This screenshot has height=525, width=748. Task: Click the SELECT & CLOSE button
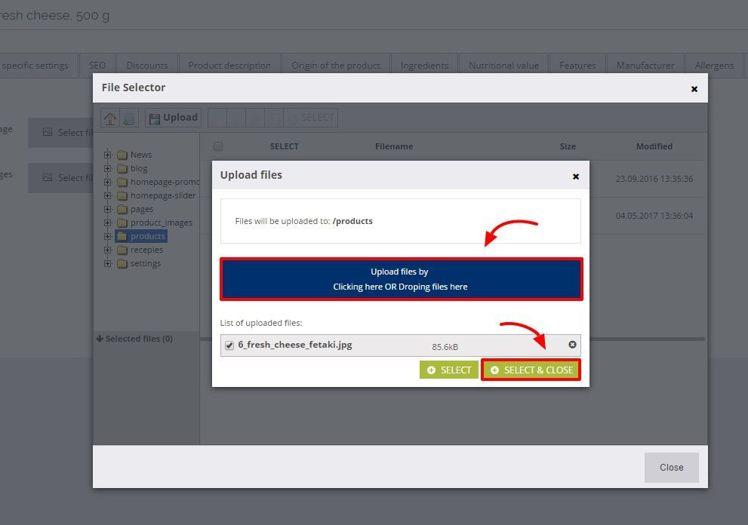(x=531, y=370)
